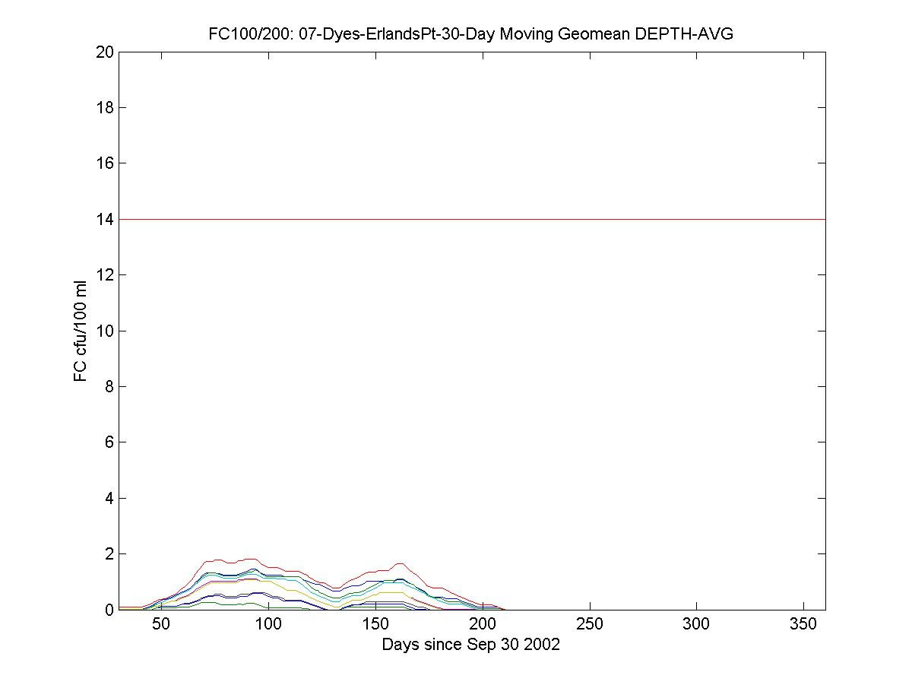Pick the x-axis tick label 200
This screenshot has height=685, width=912.
tap(483, 625)
